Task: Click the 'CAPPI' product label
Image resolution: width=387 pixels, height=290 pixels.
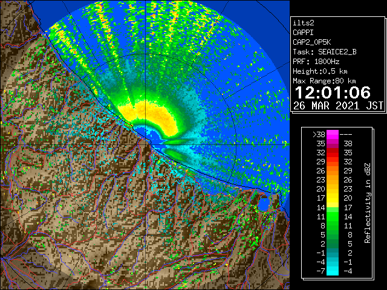Action: click(303, 33)
